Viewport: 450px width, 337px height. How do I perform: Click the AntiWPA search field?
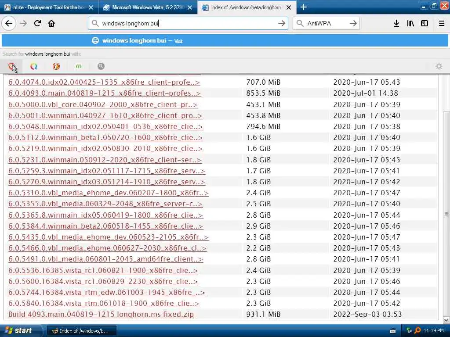click(x=326, y=23)
